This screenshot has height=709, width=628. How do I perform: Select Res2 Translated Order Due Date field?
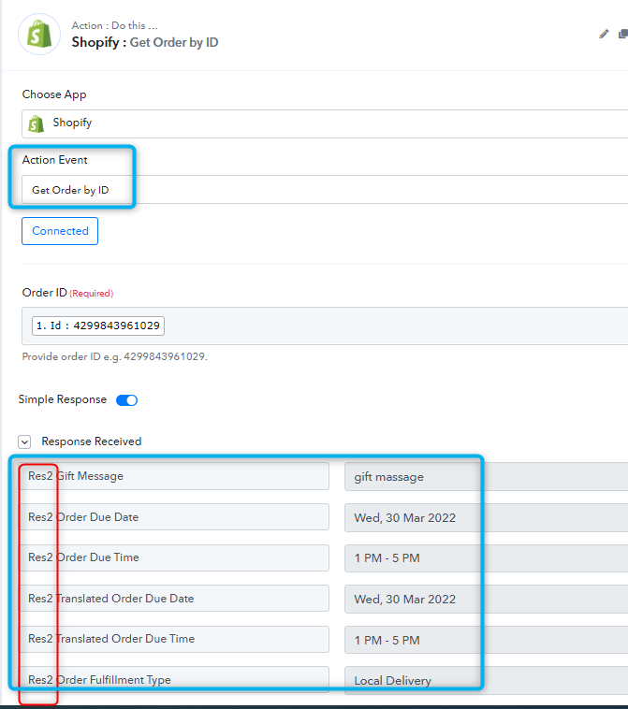click(174, 599)
